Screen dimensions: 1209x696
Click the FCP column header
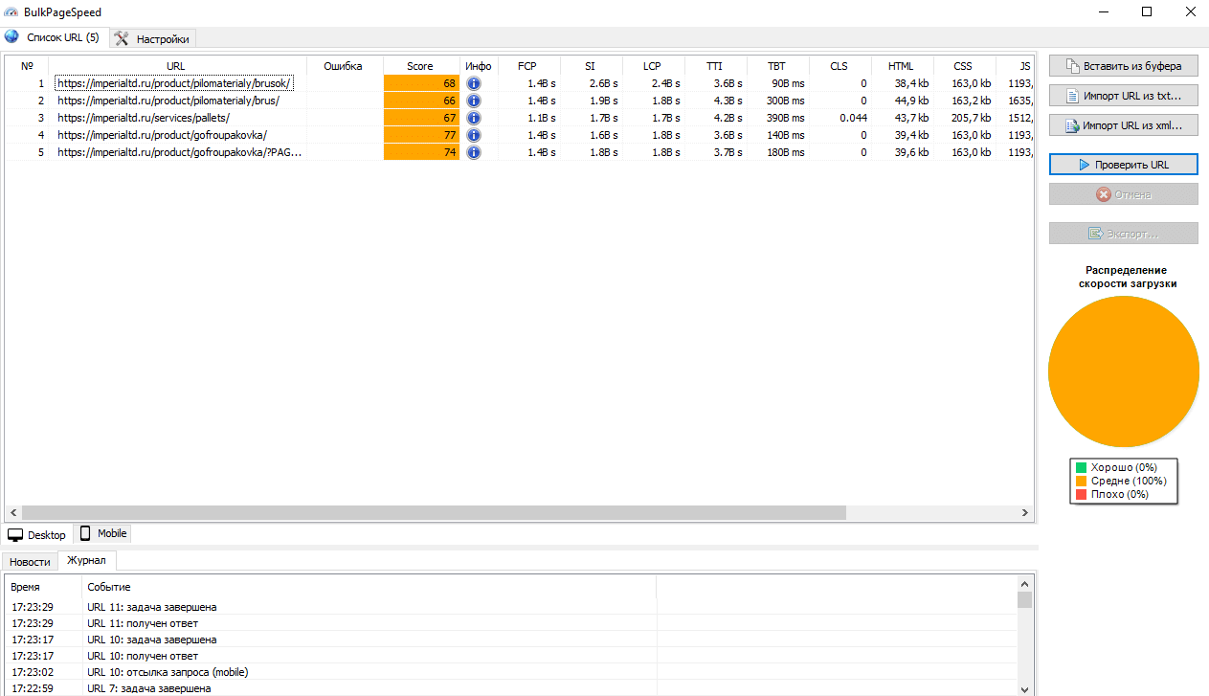point(527,66)
